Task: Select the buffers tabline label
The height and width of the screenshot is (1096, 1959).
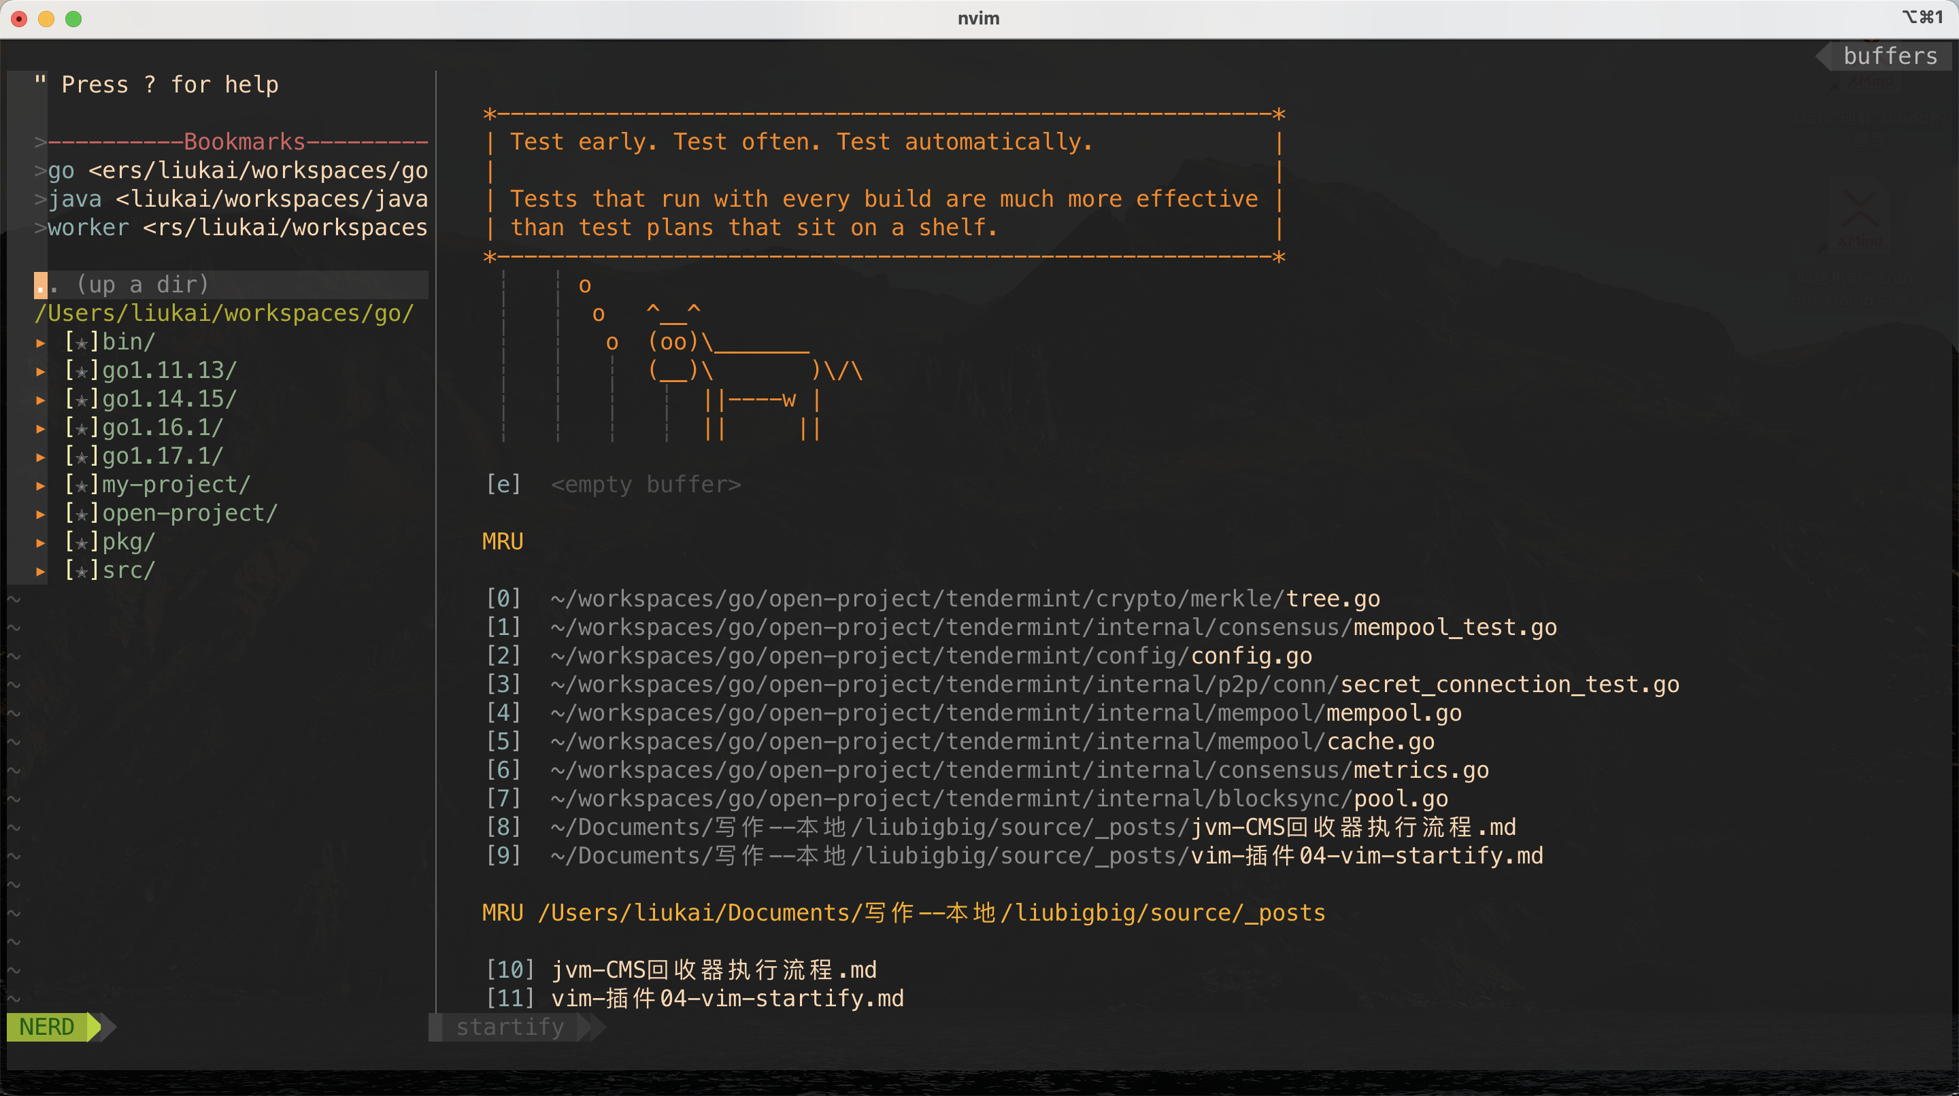Action: coord(1890,56)
